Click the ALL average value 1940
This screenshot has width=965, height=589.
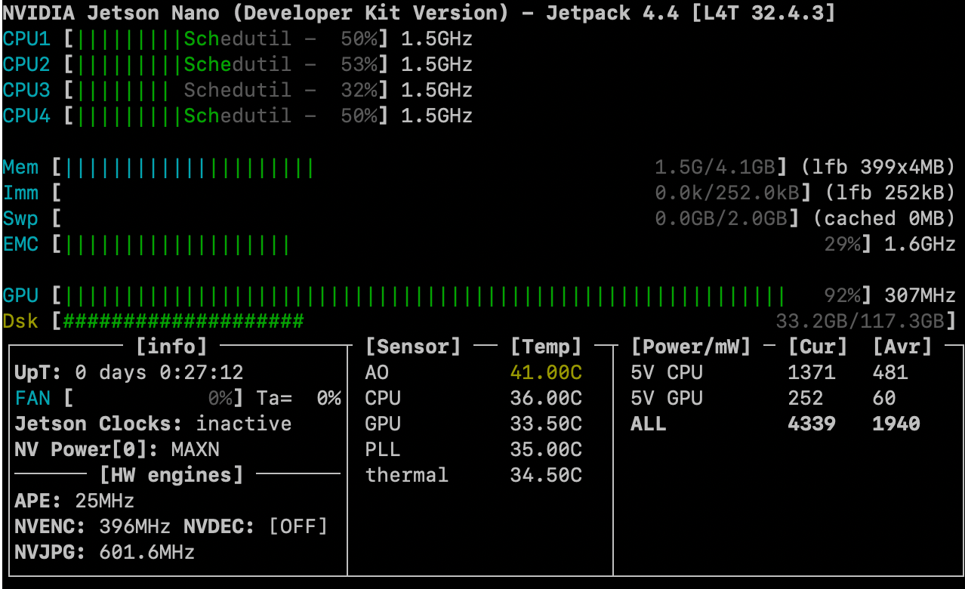pos(896,424)
